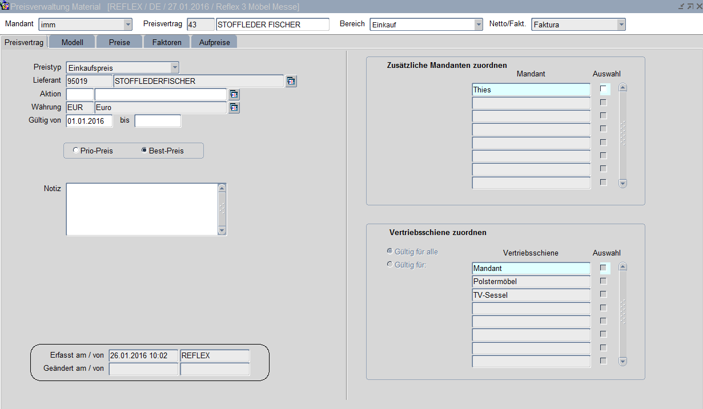Open the Währung lookup list icon
This screenshot has height=409, width=703.
coord(234,108)
